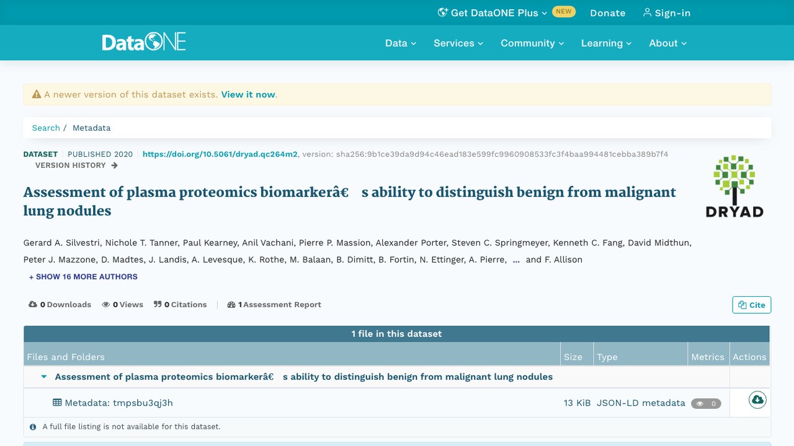Click the Donate link
The image size is (794, 446).
(x=608, y=13)
